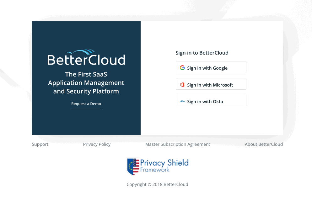Click the blue cloud swoosh above the BetterCloud logo
The width and height of the screenshot is (312, 206).
point(81,52)
